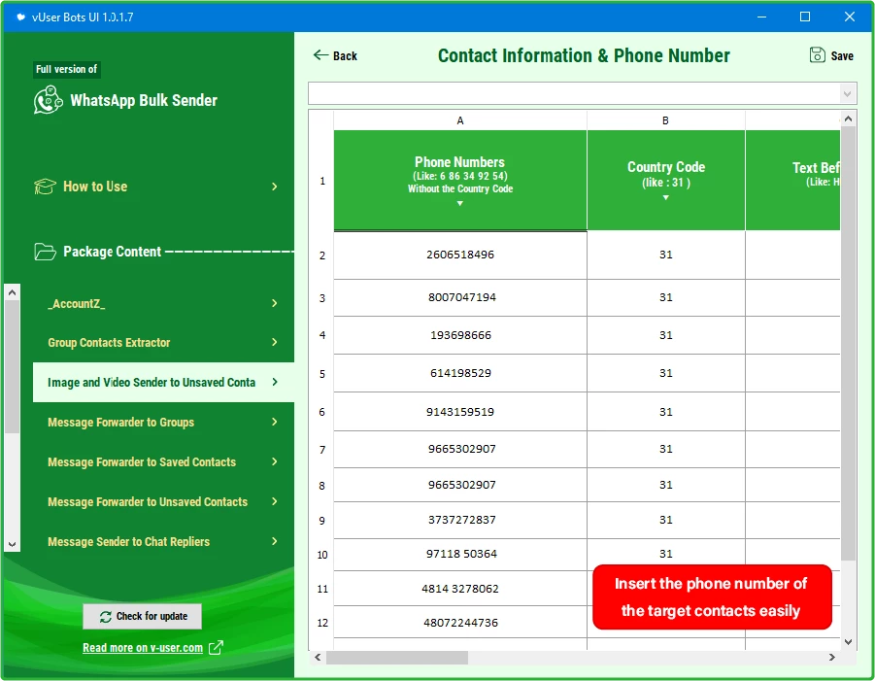The height and width of the screenshot is (681, 875).
Task: Click the table horizontal scroll right arrow
Action: pos(831,658)
